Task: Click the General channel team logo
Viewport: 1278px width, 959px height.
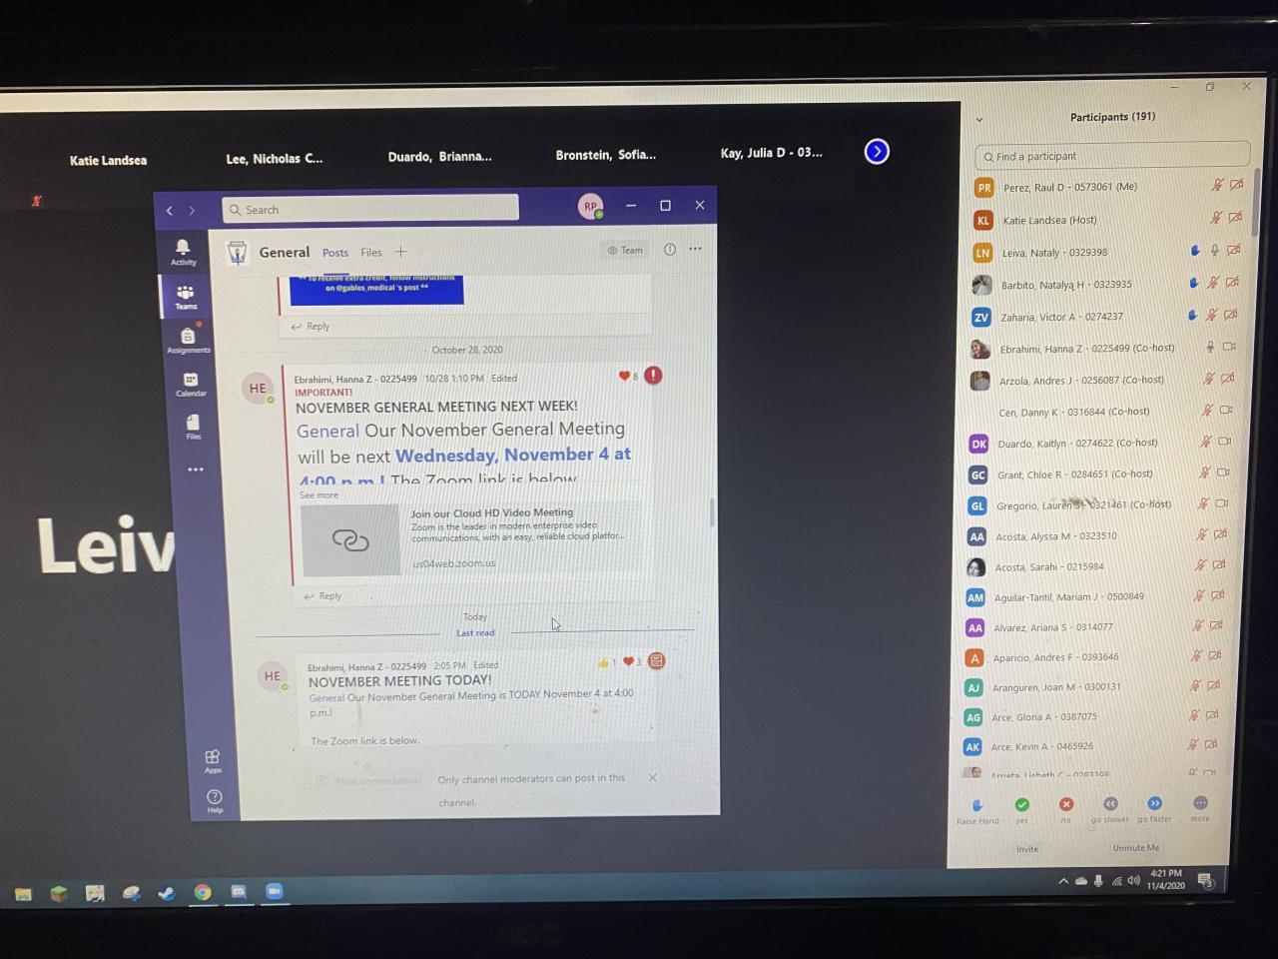Action: pyautogui.click(x=237, y=253)
